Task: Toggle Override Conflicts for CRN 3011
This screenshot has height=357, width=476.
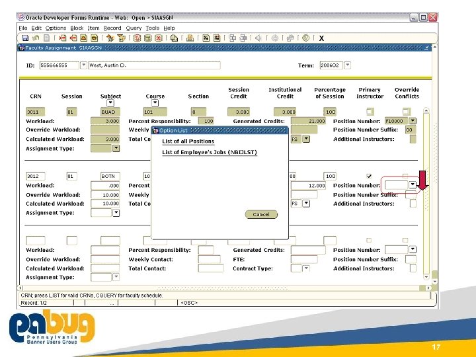Action: [x=406, y=112]
